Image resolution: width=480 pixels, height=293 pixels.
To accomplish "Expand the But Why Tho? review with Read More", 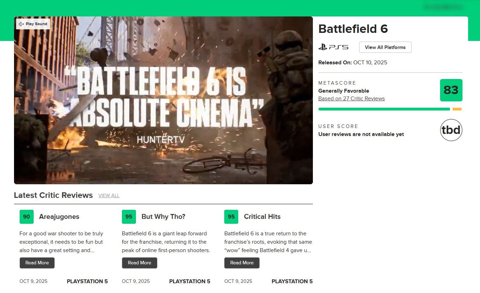I will click(139, 263).
